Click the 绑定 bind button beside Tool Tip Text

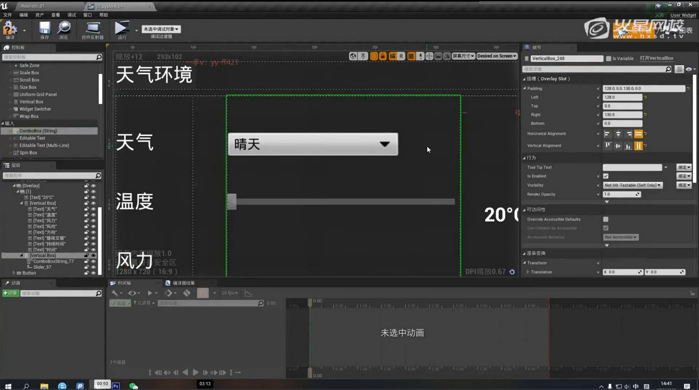684,167
